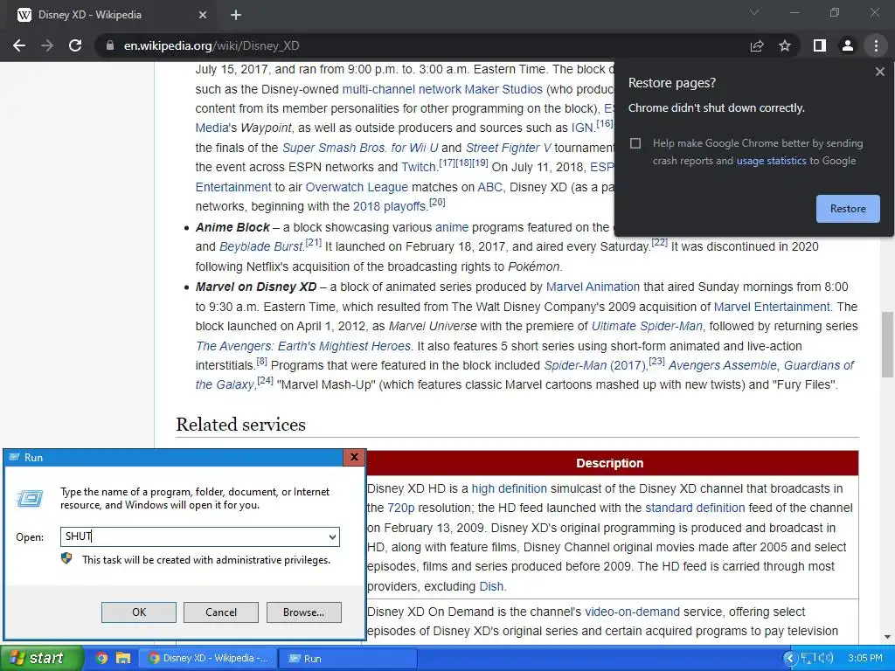Click the volume tray icon

(x=826, y=659)
